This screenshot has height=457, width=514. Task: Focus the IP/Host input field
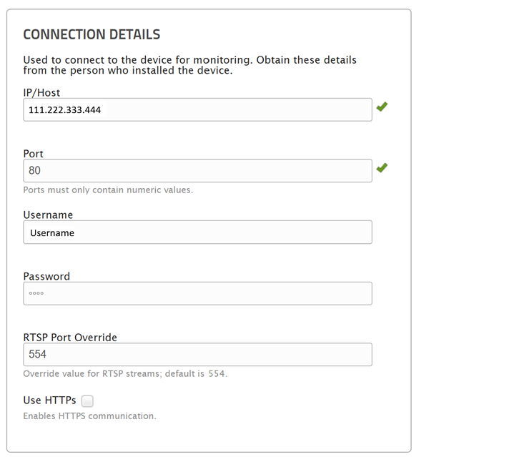[x=197, y=110]
